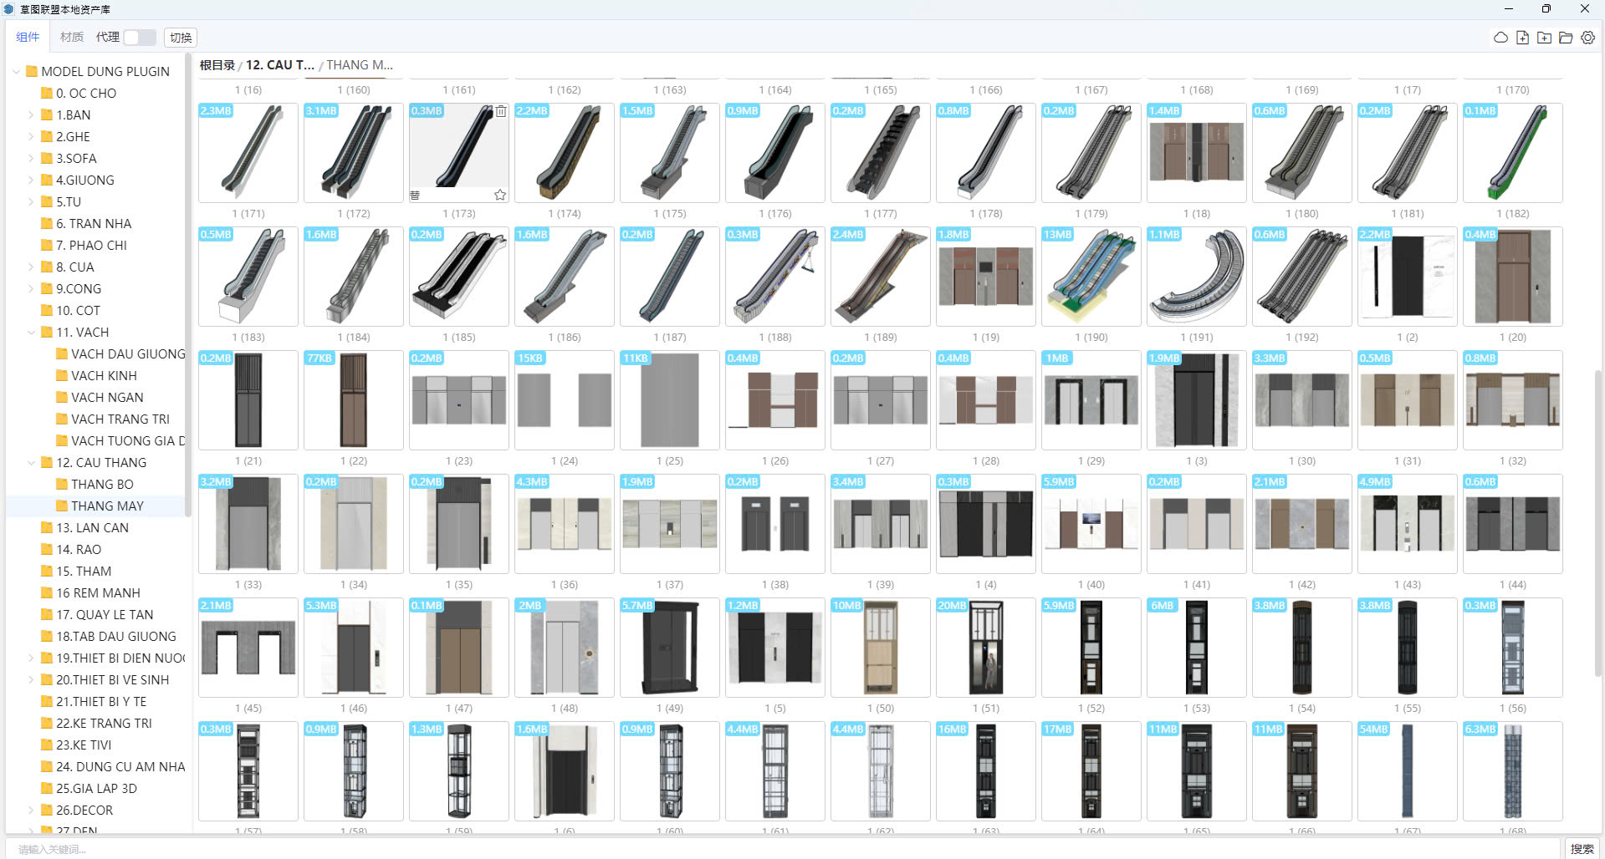Collapse the 12. CAU THANG folder
Image resolution: width=1605 pixels, height=859 pixels.
32,463
